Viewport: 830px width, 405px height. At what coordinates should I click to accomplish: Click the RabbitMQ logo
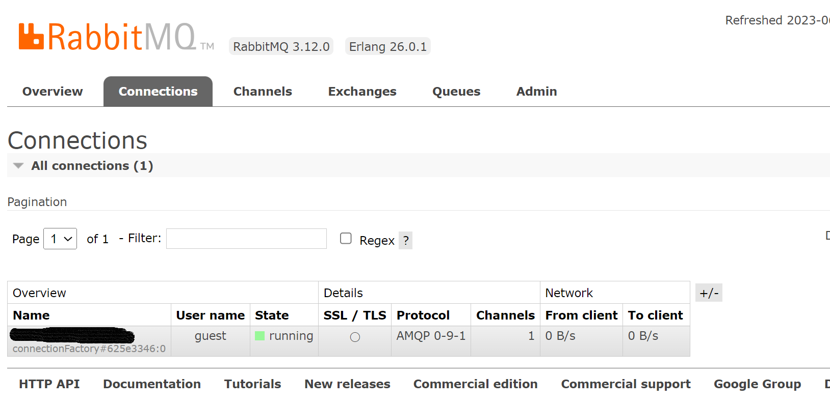pos(116,37)
